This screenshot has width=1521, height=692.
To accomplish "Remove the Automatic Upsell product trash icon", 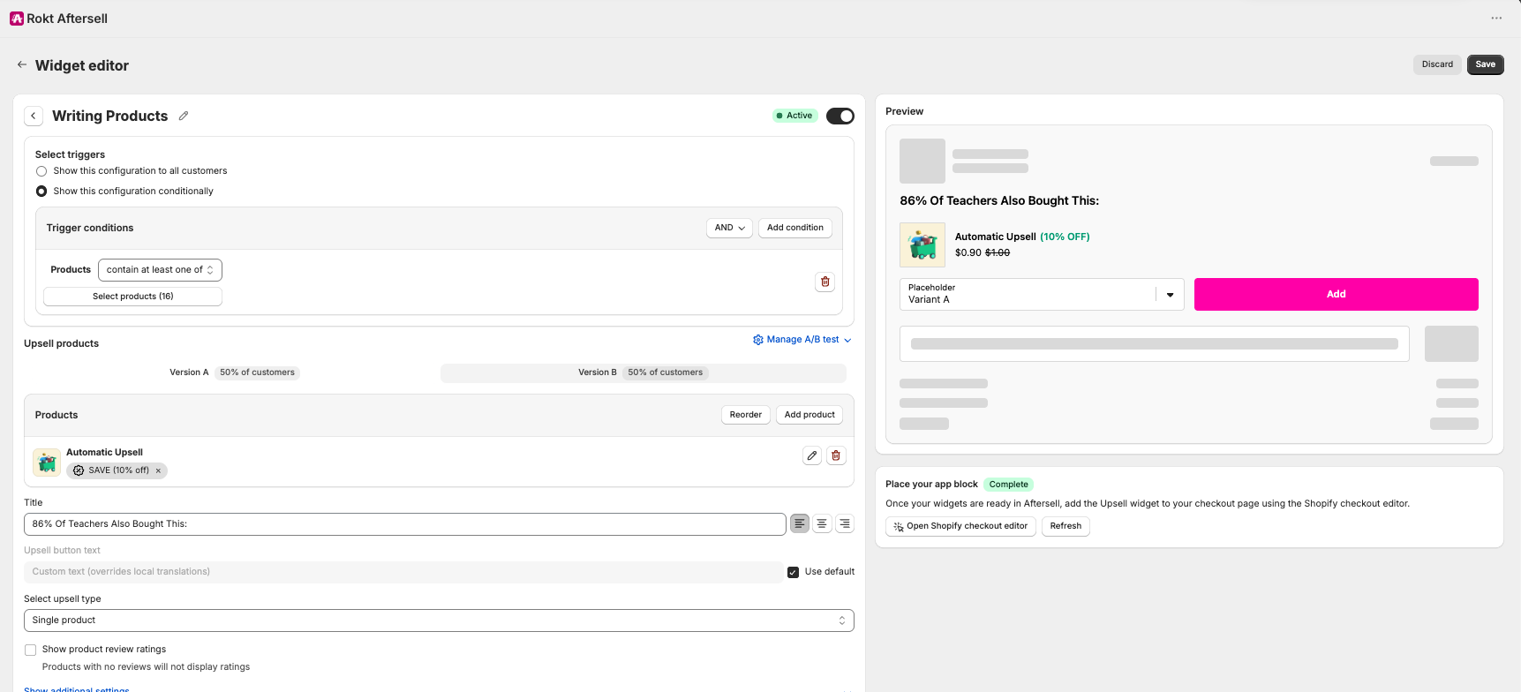I will (x=836, y=455).
